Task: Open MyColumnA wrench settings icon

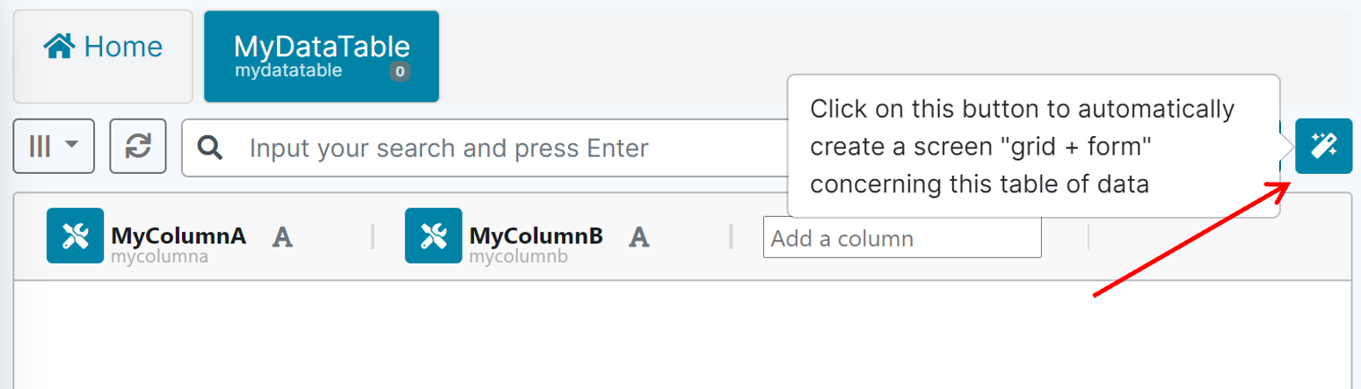Action: (76, 235)
